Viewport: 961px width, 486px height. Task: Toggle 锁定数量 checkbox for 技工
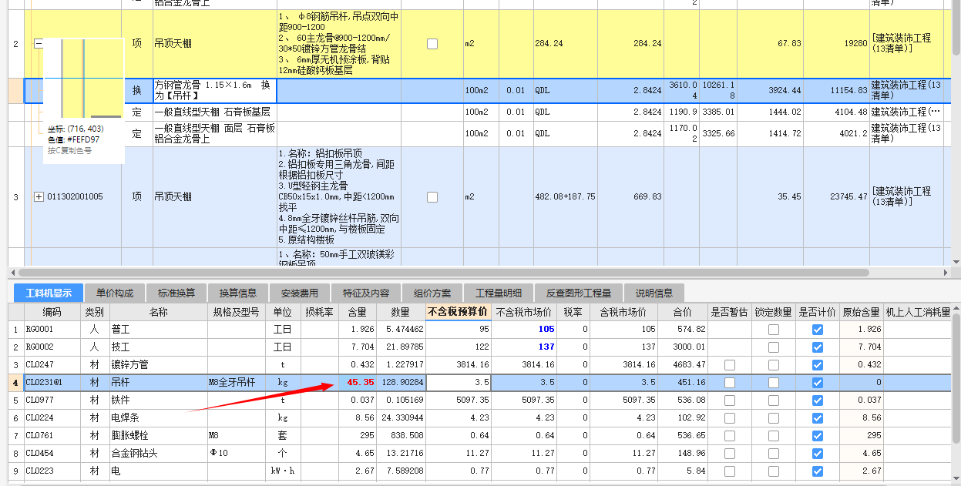tap(774, 347)
